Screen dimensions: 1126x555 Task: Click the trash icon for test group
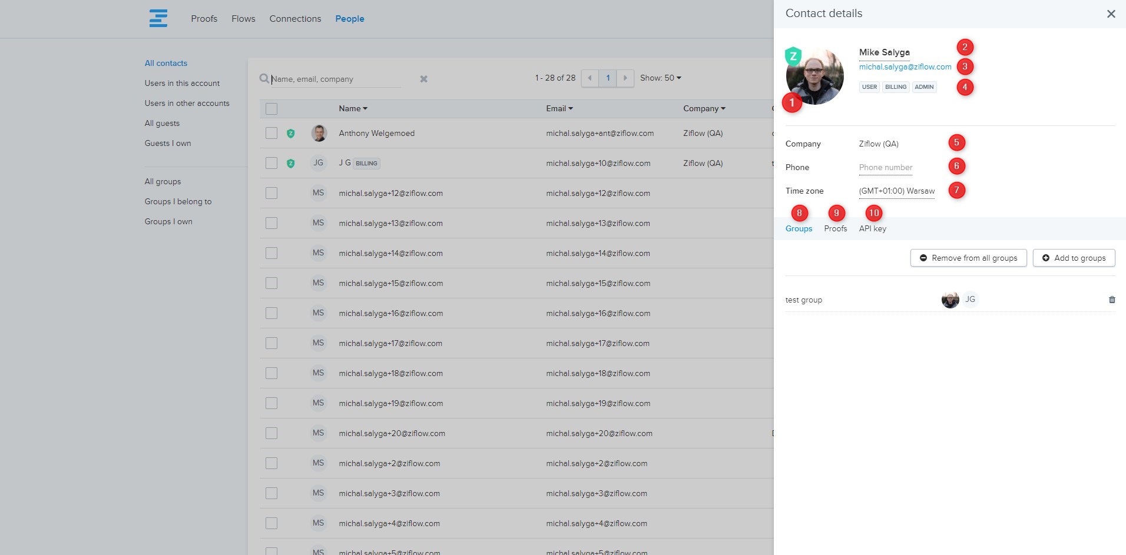tap(1112, 300)
